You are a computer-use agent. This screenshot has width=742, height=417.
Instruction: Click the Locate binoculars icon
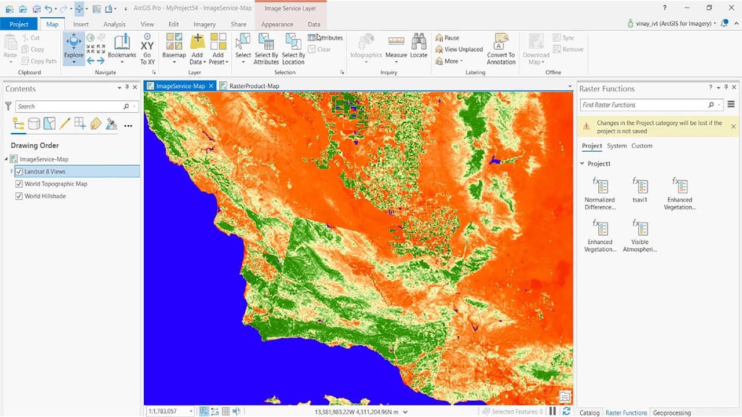point(419,41)
